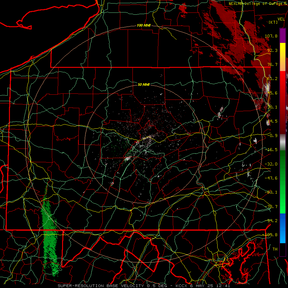The width and height of the screenshot is (288, 288).
Task: Select the "[KT]" units label
Action: (x=273, y=22)
